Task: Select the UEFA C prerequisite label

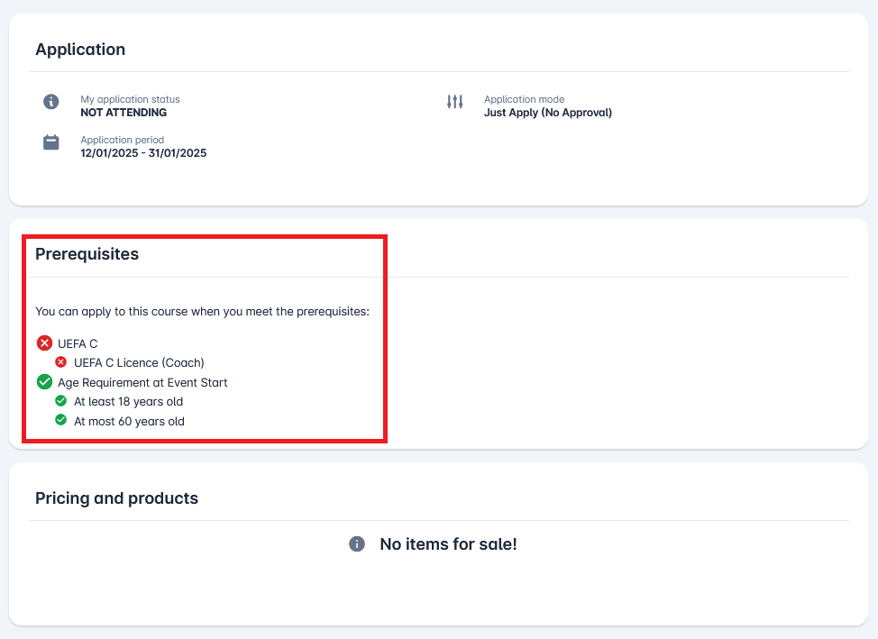Action: click(78, 343)
